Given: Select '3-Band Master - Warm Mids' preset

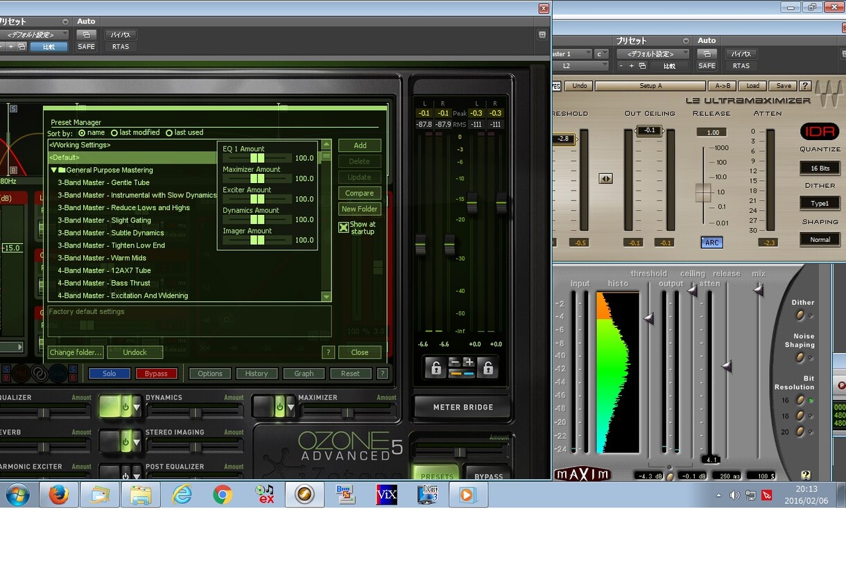Looking at the screenshot, I should pyautogui.click(x=102, y=258).
